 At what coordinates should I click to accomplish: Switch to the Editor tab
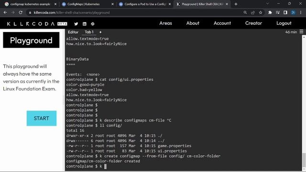tap(73, 32)
